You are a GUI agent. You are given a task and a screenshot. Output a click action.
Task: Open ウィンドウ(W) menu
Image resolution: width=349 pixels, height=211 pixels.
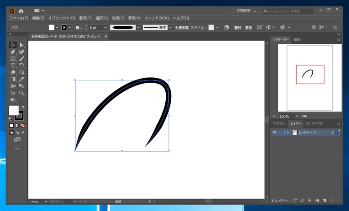pyautogui.click(x=157, y=18)
